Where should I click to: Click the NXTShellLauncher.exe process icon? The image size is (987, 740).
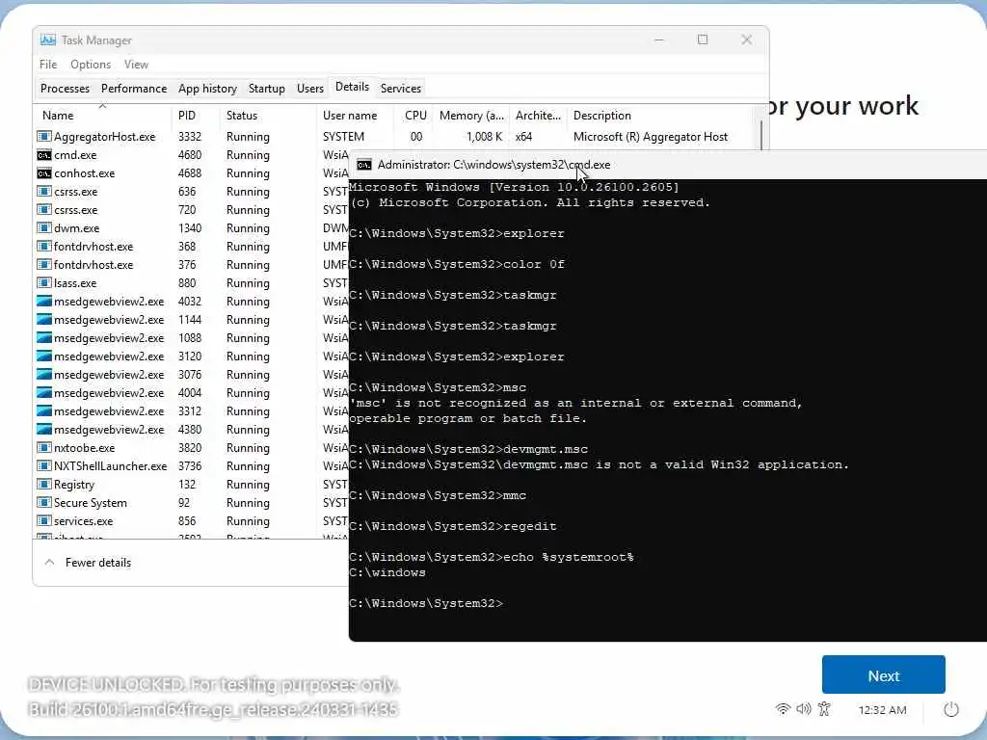pyautogui.click(x=44, y=465)
